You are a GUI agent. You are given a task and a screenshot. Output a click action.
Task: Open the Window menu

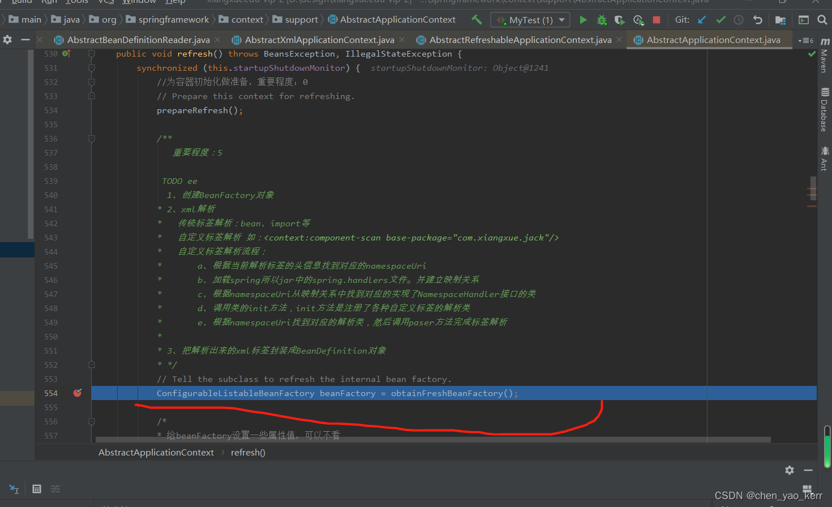point(139,2)
